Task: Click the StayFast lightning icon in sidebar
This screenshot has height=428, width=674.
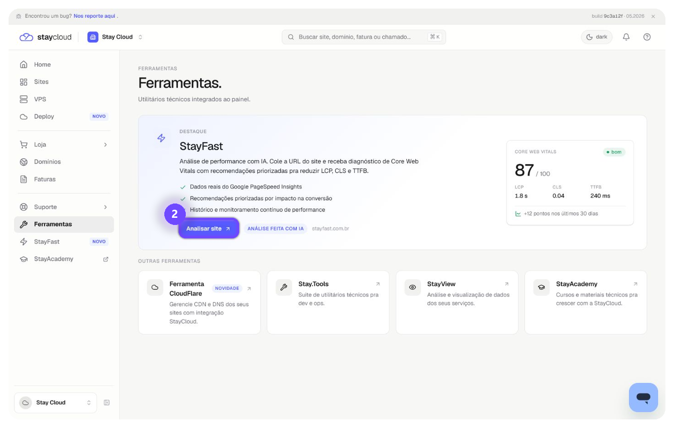Action: tap(23, 242)
